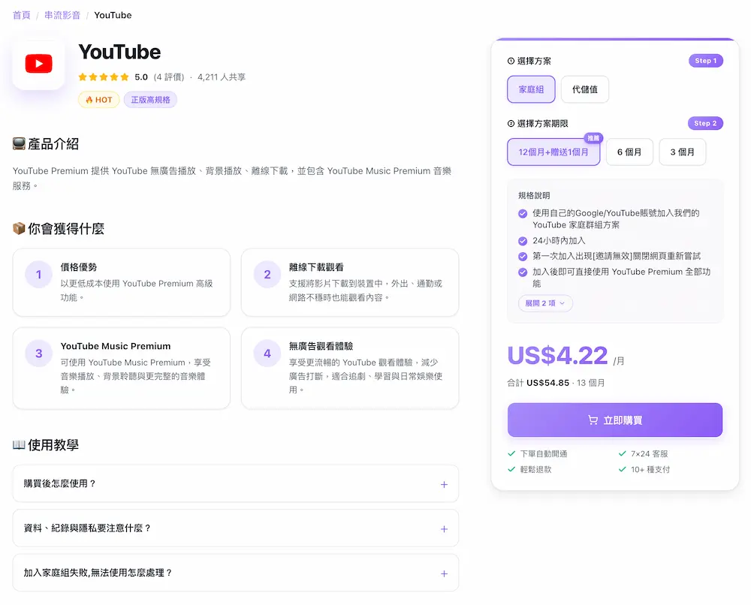Click number 3 circle of YouTube Music Premium
Screen dimensions: 751x605
[39, 354]
